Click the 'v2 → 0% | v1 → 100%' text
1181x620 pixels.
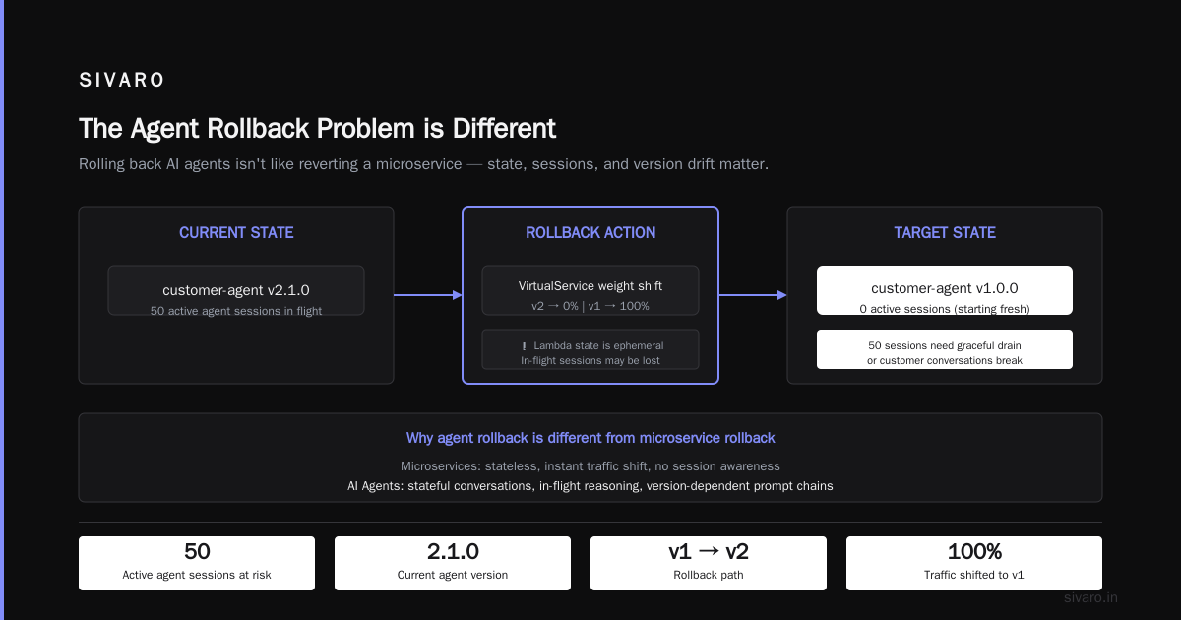point(590,306)
